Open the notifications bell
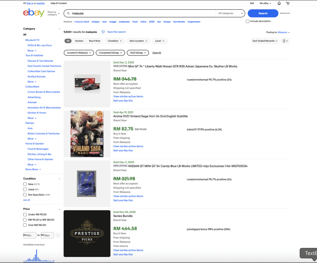Image resolution: width=317 pixels, height=263 pixels. [279, 3]
